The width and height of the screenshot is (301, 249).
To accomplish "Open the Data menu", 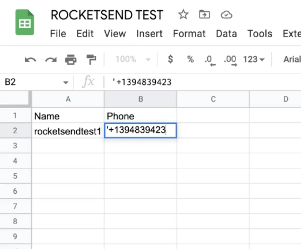I will click(226, 33).
